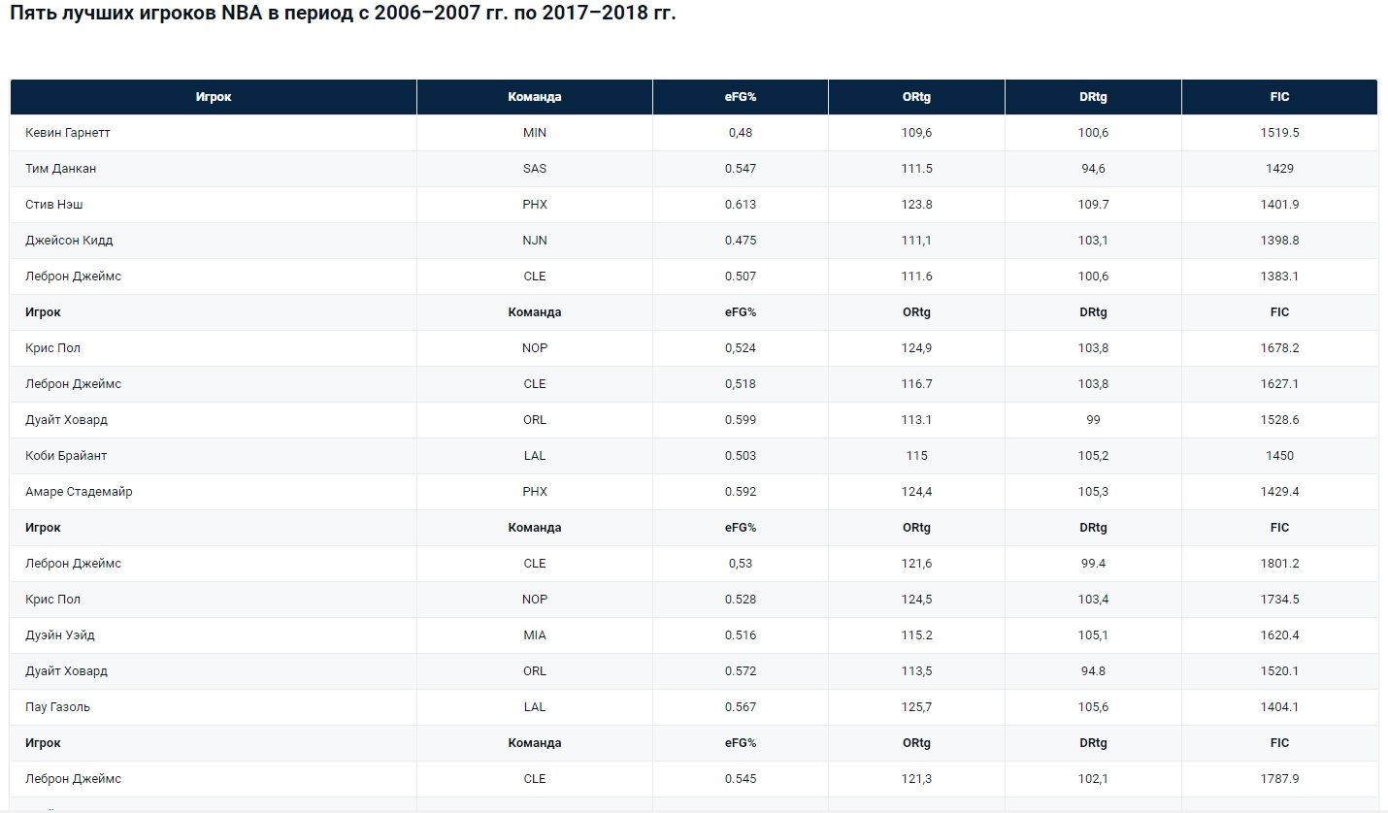The image size is (1388, 813).
Task: Click the FIC value "1401.9"
Action: (1279, 205)
